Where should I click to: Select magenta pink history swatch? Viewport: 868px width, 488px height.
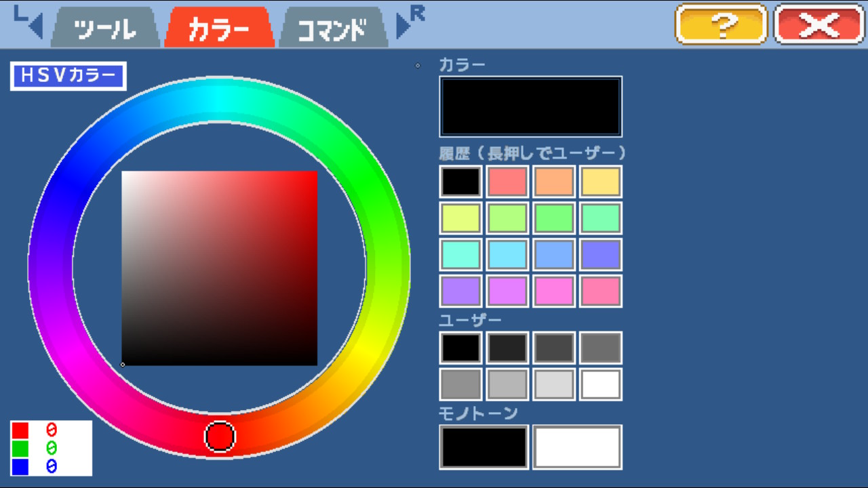554,291
